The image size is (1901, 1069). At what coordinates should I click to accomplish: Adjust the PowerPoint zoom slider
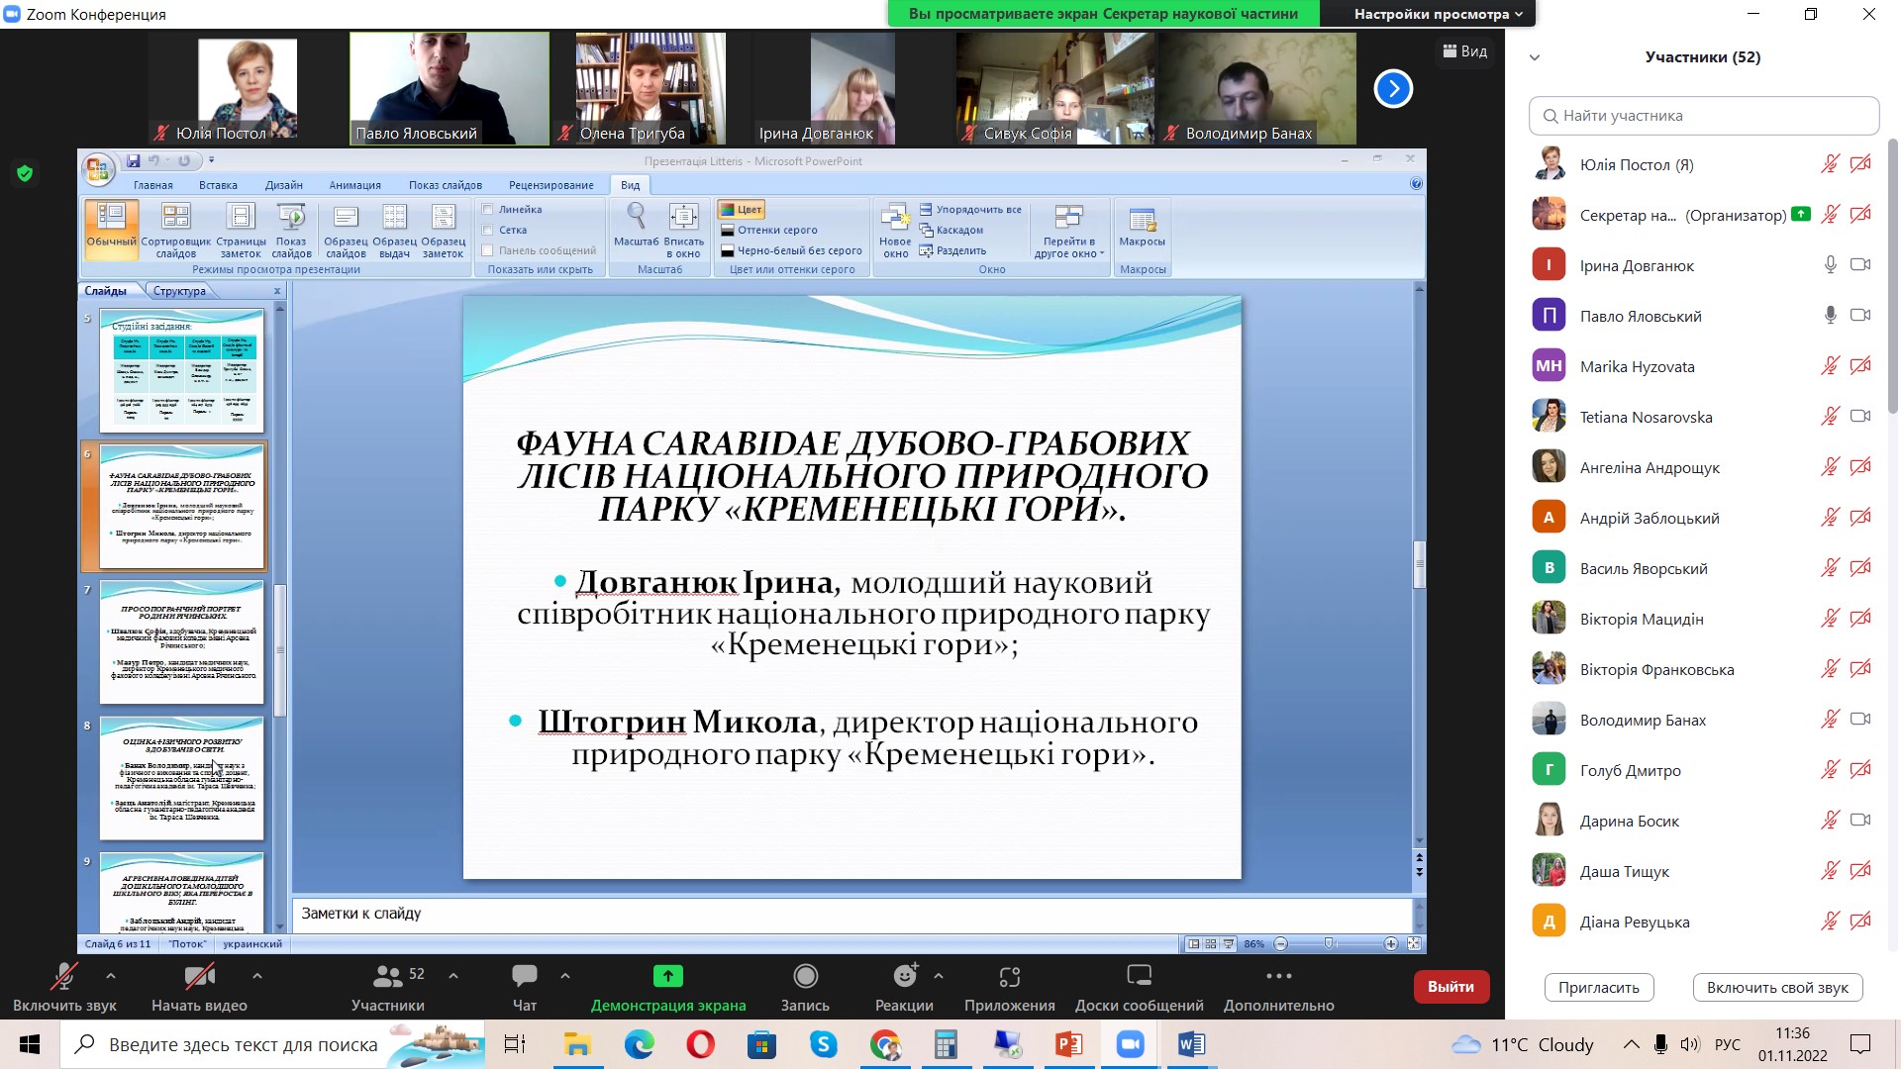click(1330, 944)
